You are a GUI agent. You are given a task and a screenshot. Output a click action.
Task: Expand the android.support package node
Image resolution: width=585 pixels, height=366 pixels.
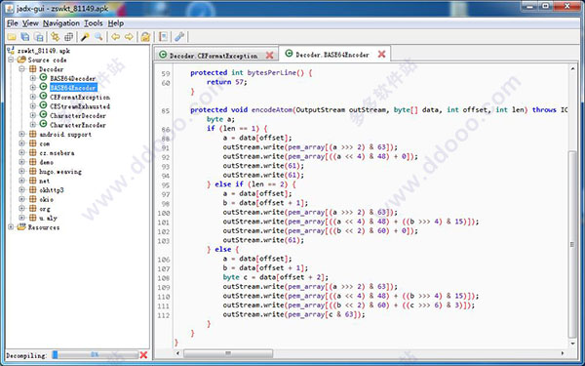tap(21, 134)
